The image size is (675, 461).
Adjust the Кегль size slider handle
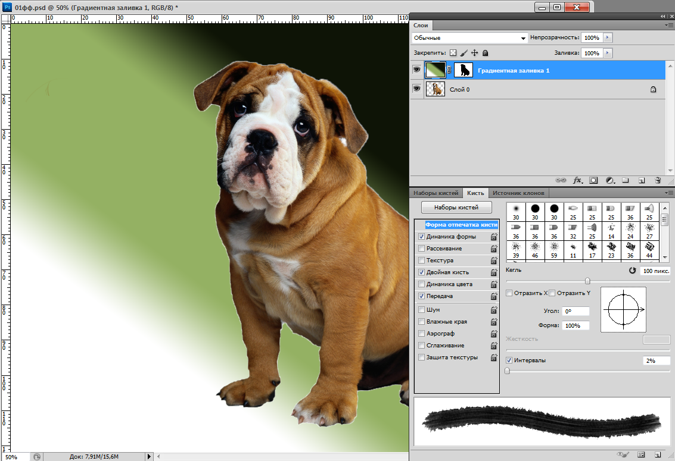coord(587,281)
